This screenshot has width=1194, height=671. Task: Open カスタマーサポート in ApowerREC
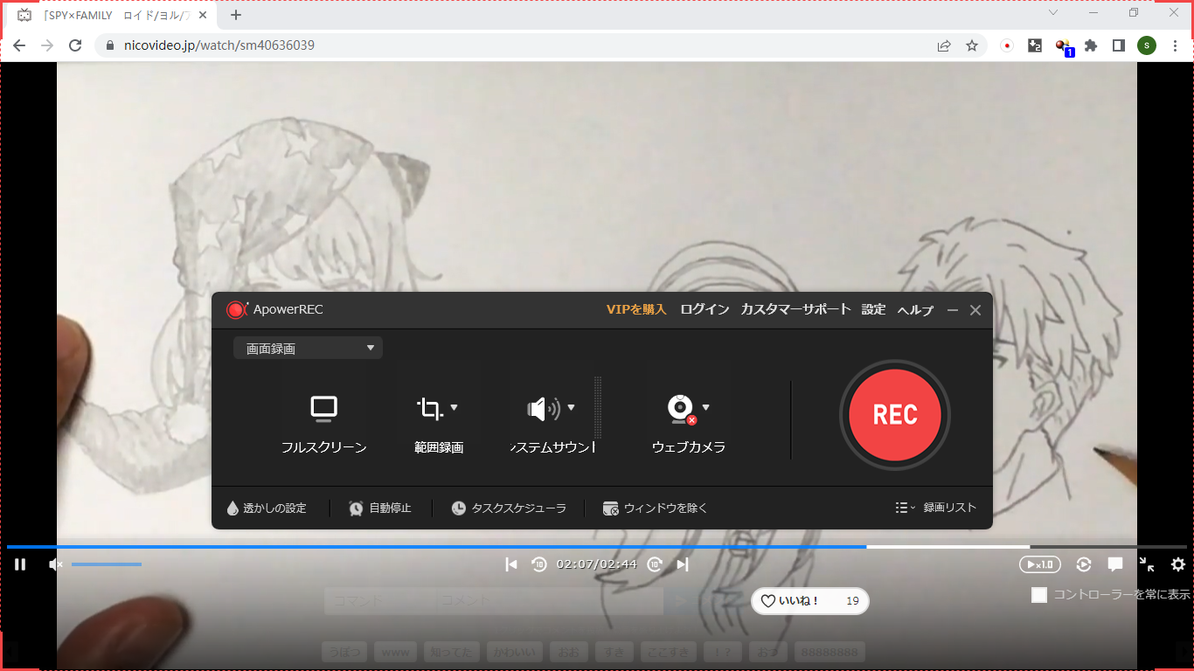[x=795, y=309]
